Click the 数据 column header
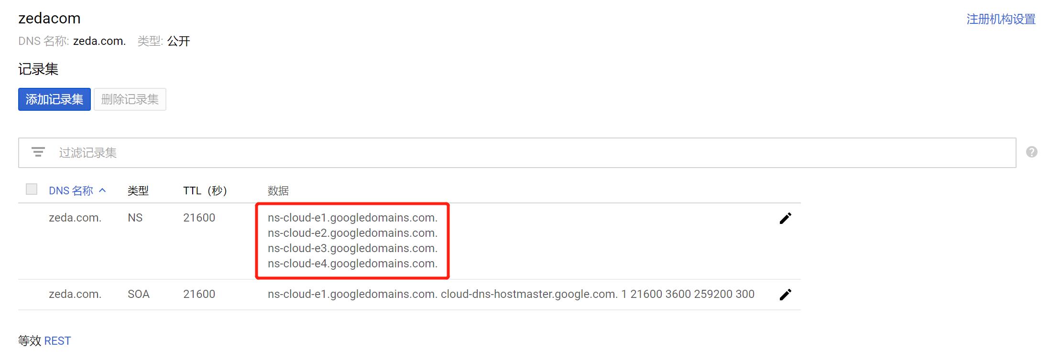1050x360 pixels. [x=278, y=191]
